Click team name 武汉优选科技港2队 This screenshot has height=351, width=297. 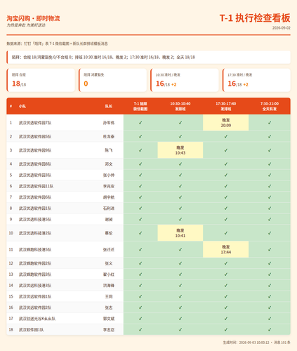pyautogui.click(x=35, y=233)
